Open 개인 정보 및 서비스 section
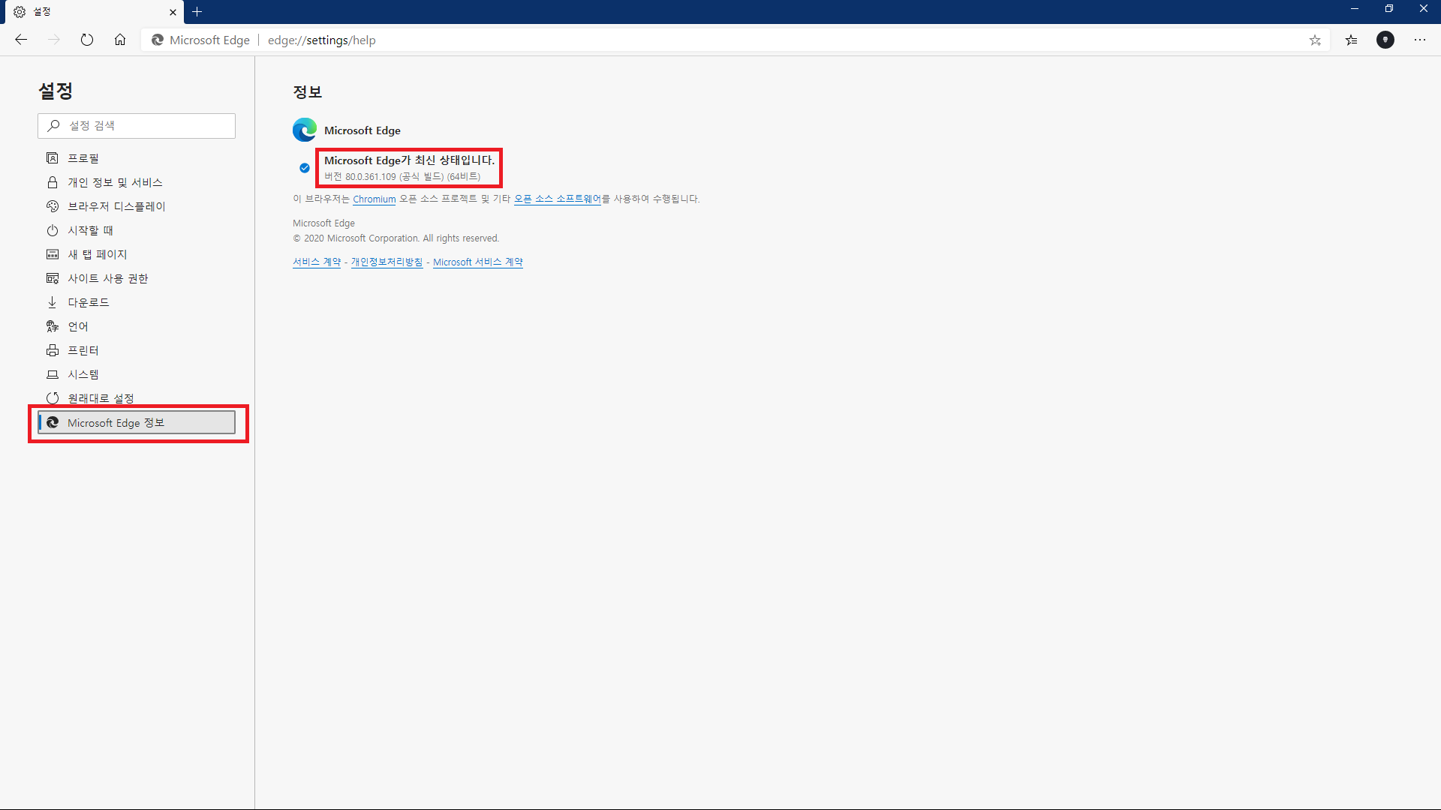The height and width of the screenshot is (810, 1441). (115, 182)
